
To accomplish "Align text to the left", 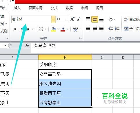I will [88, 29].
